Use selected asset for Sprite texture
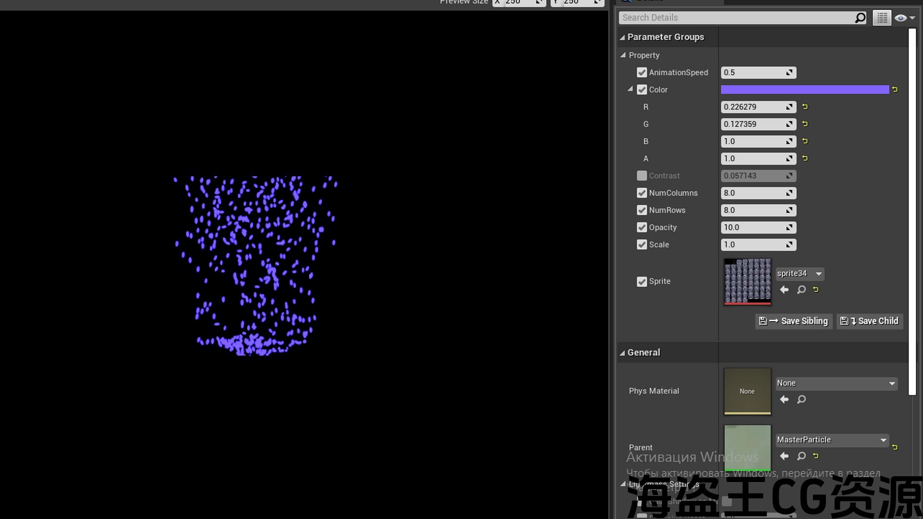The width and height of the screenshot is (923, 519). 784,290
